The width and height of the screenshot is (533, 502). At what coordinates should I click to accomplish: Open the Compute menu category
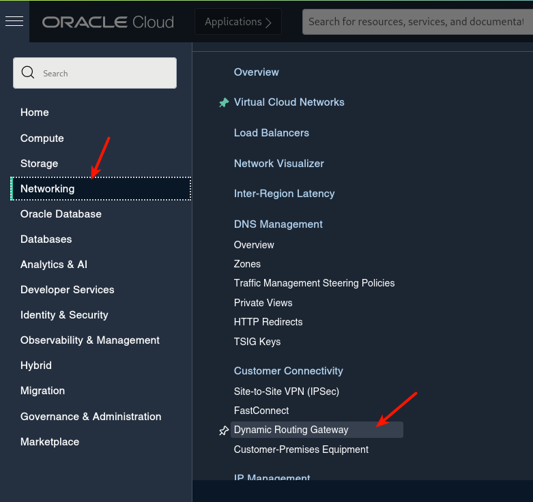(42, 138)
